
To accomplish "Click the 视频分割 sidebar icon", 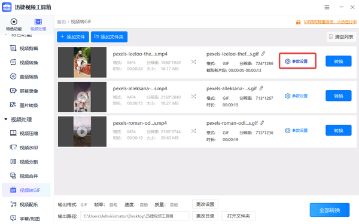I will coord(13,161).
